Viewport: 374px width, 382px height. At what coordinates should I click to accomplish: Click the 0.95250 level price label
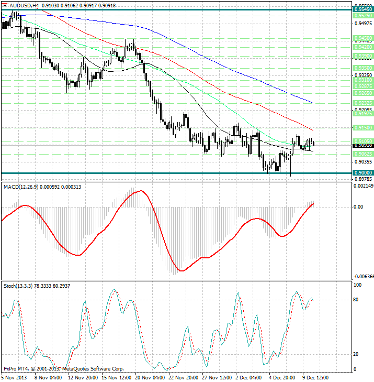pyautogui.click(x=363, y=16)
